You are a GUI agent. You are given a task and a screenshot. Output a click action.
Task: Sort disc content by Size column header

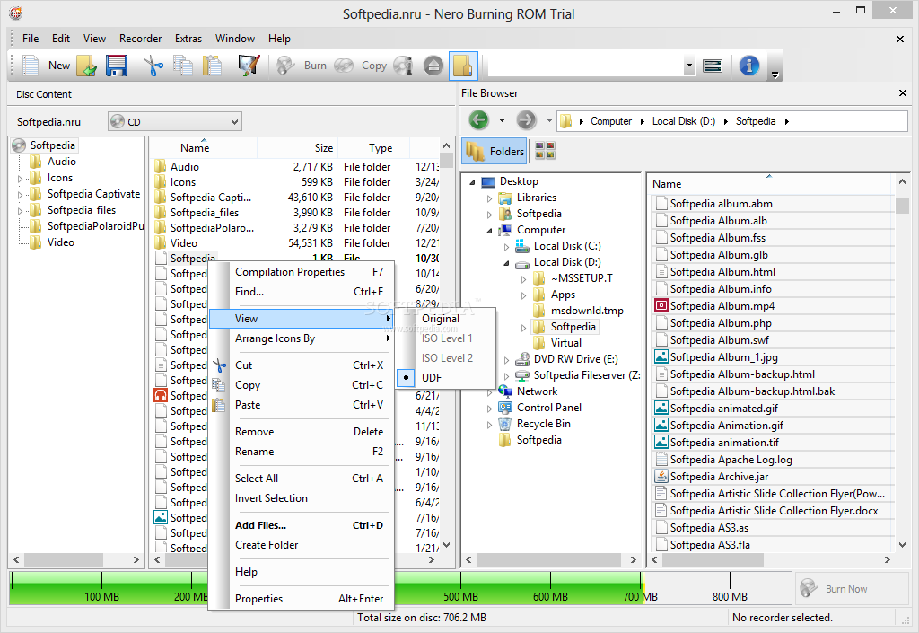click(x=297, y=148)
